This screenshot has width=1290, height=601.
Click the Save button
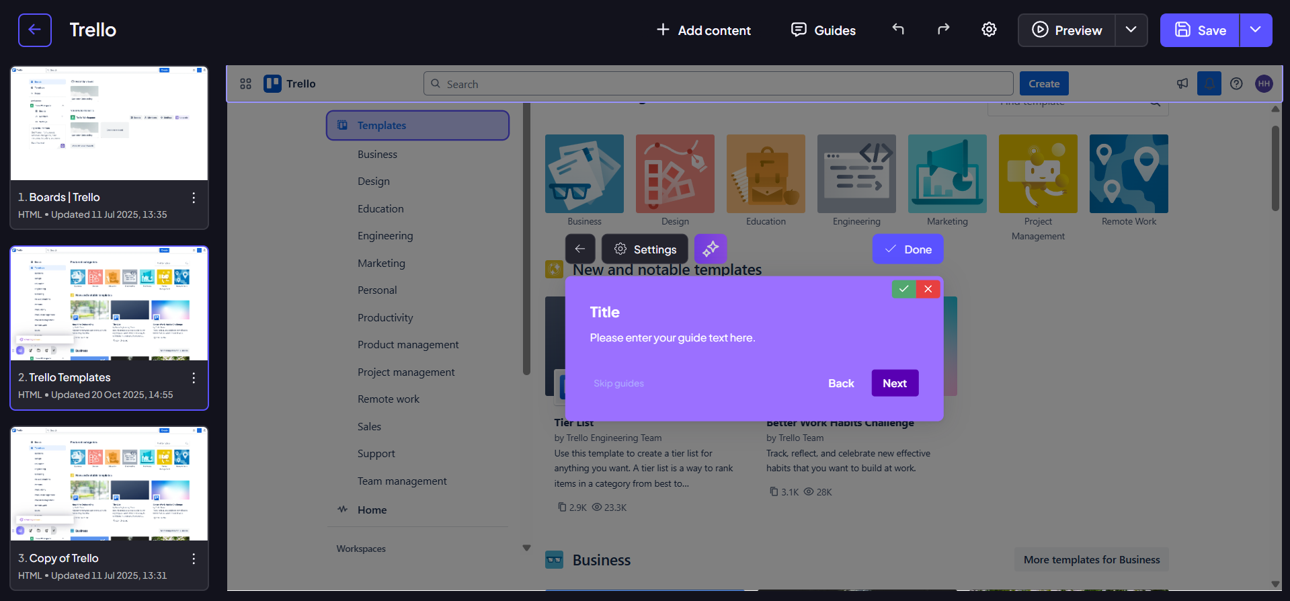[1200, 30]
